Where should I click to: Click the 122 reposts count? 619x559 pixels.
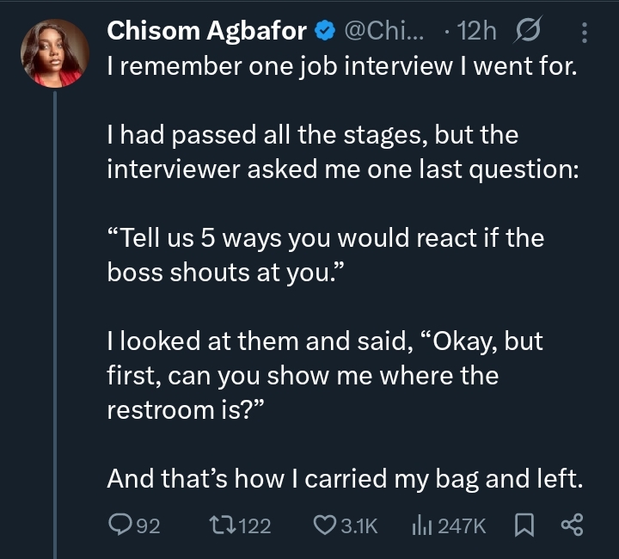coord(253,525)
